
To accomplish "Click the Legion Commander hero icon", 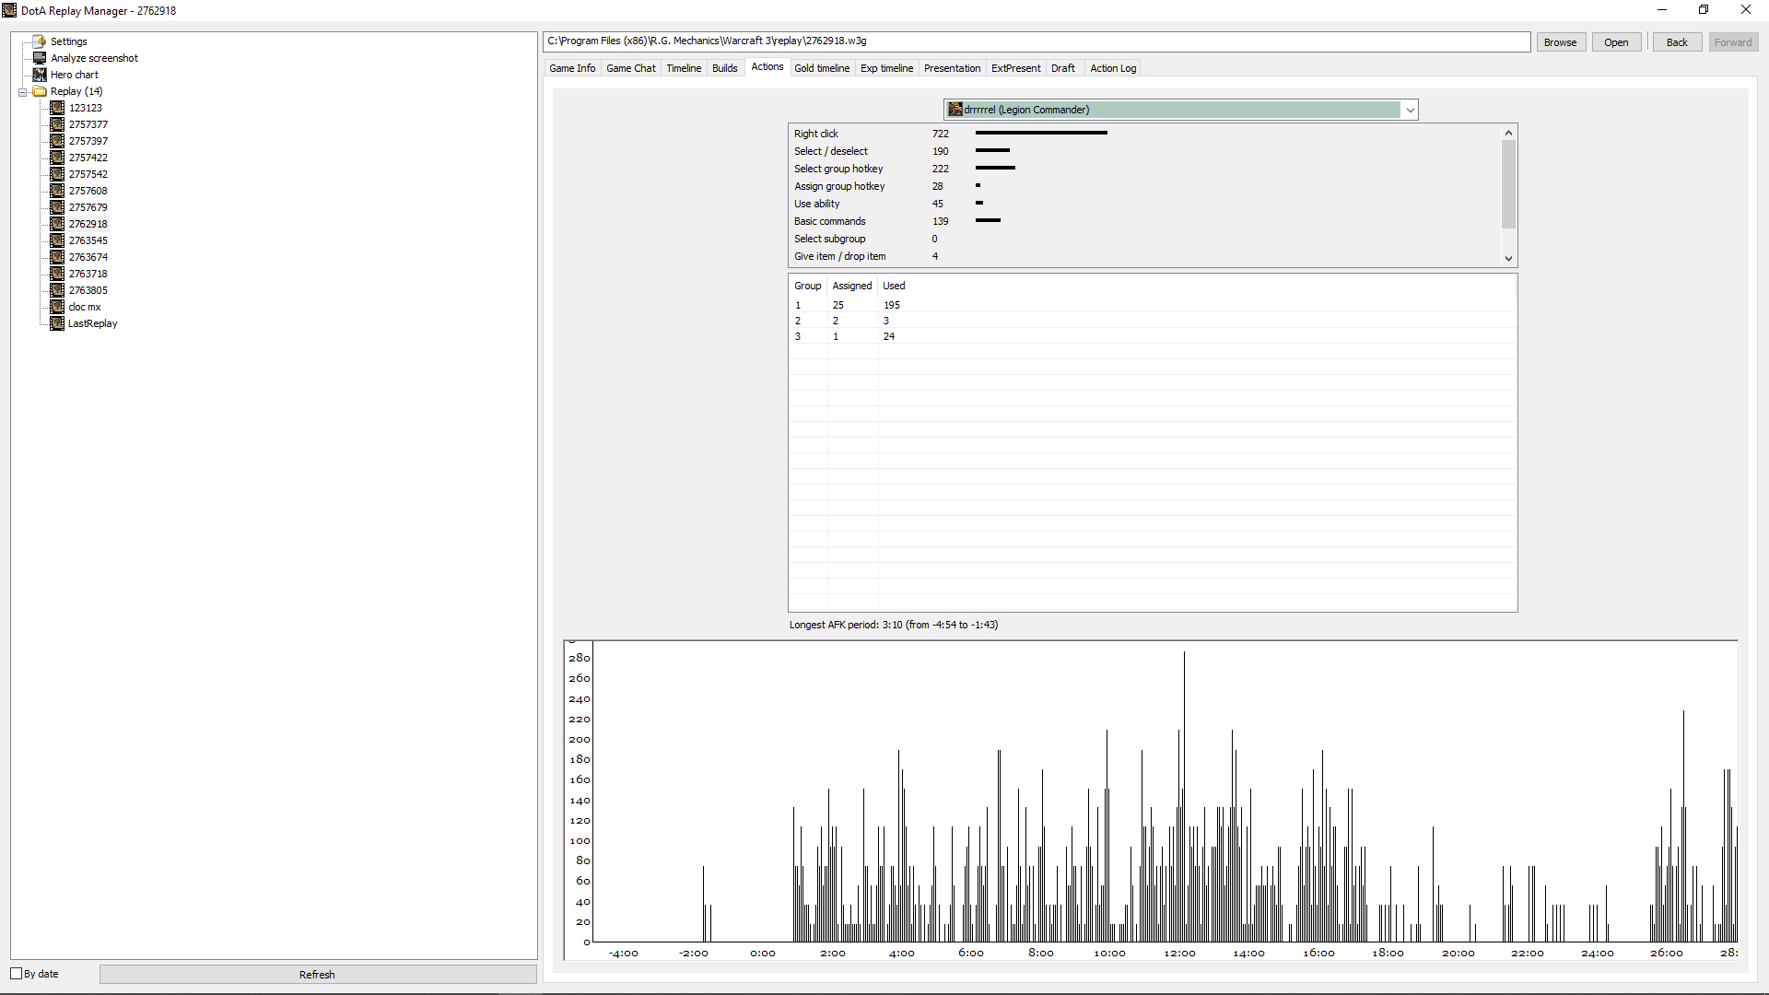I will pos(955,110).
